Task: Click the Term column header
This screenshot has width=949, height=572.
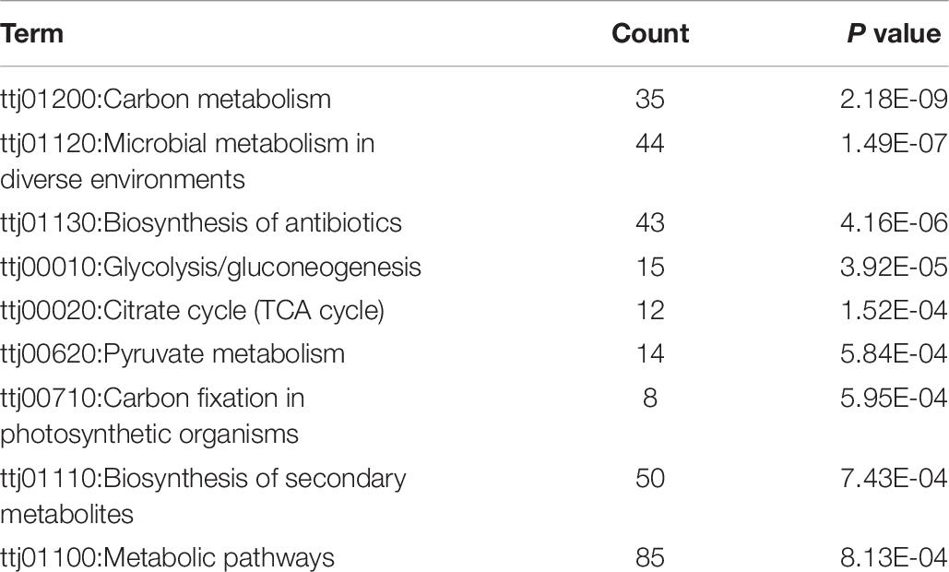Action: tap(31, 33)
